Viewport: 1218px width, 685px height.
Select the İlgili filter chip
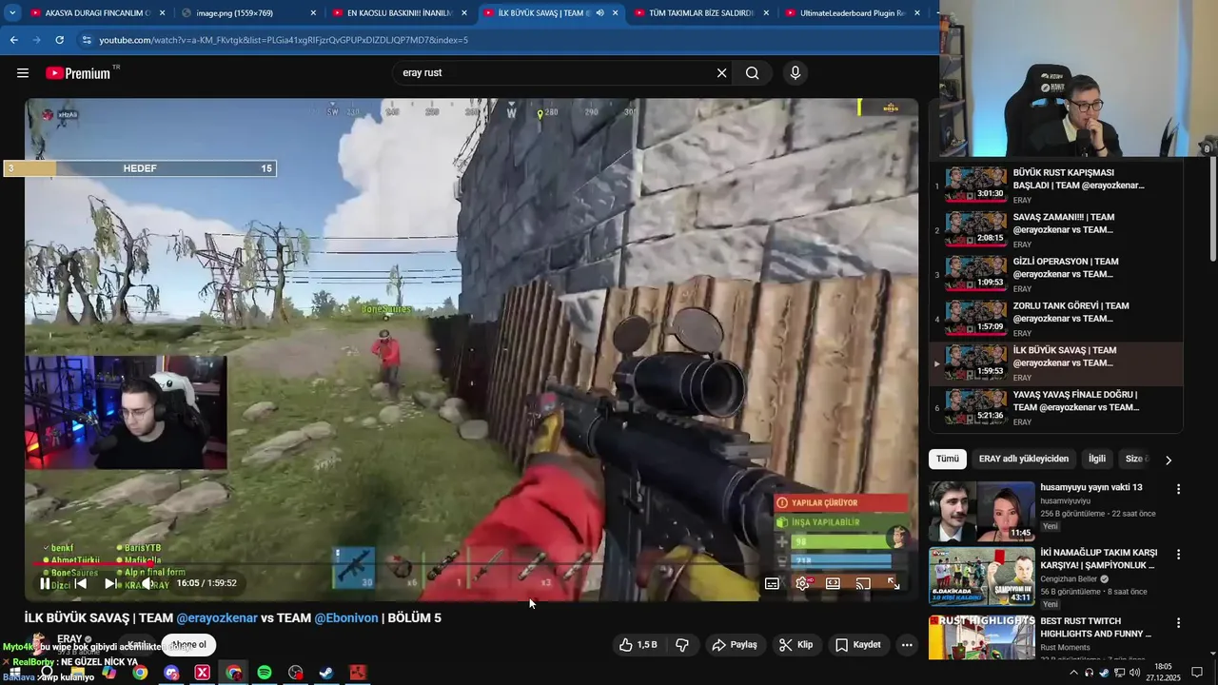[1097, 459]
